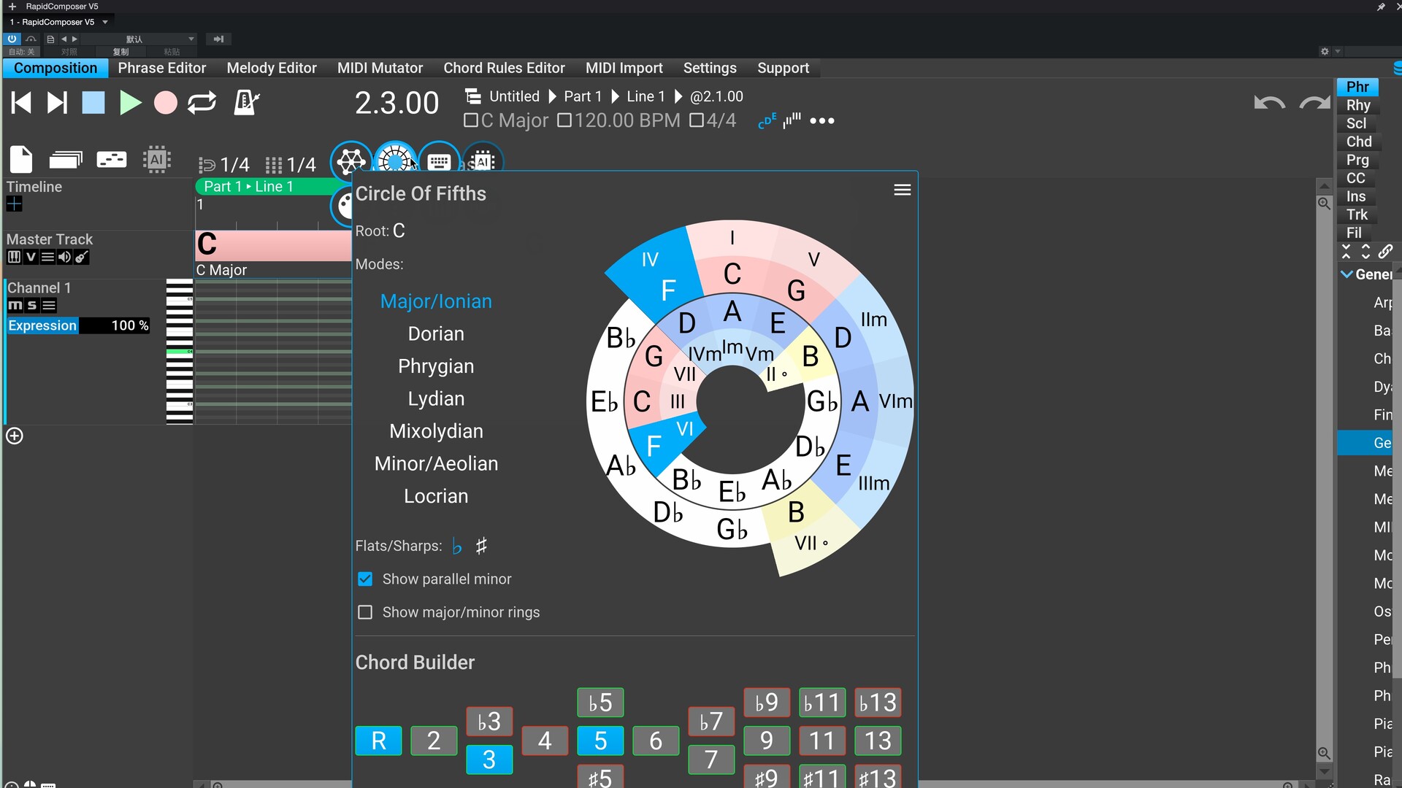This screenshot has height=788, width=1402.
Task: Click the sharp accidental button
Action: 481,546
